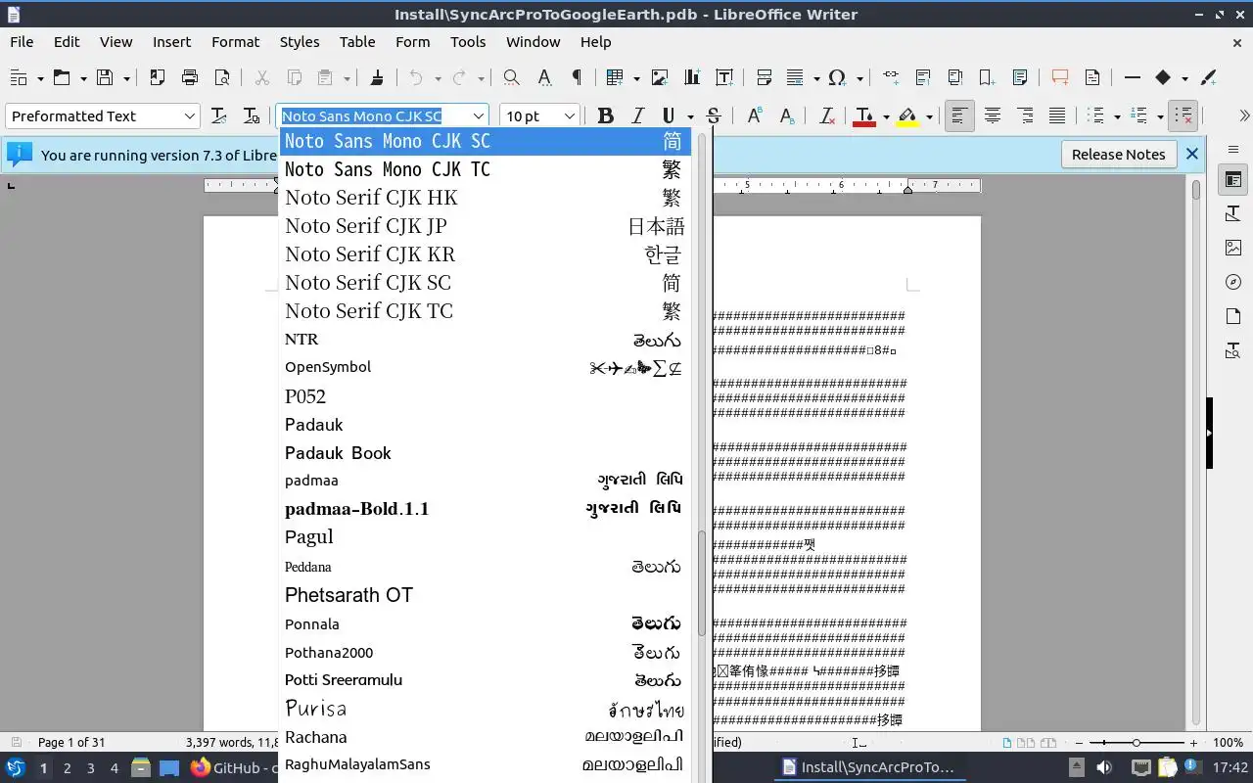Apply the yellow highlighting color swatch
The height and width of the screenshot is (783, 1253).
(907, 116)
